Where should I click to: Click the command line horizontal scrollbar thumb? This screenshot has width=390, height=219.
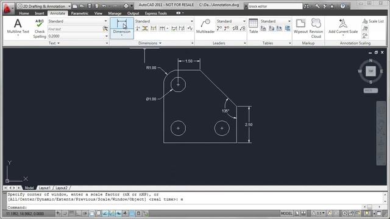click(370, 207)
